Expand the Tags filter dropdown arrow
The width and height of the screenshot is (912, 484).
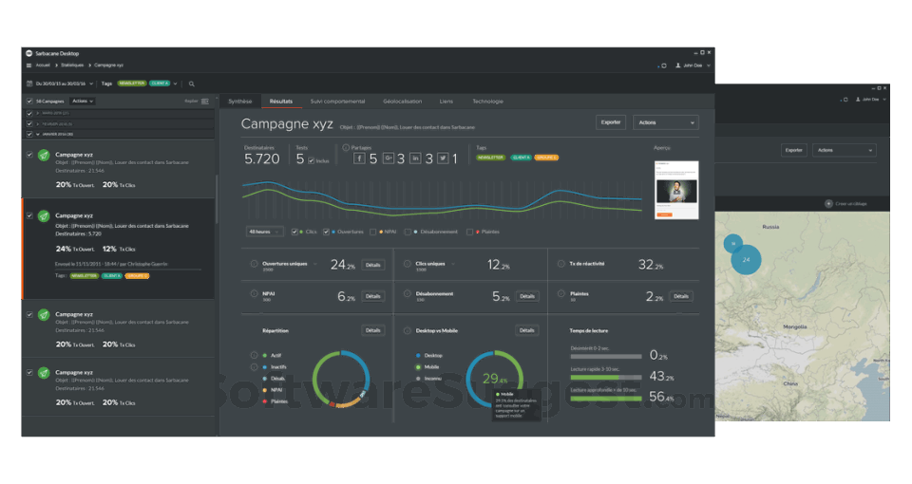(175, 84)
